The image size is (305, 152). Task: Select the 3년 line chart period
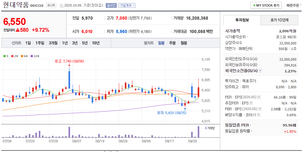click(x=75, y=43)
